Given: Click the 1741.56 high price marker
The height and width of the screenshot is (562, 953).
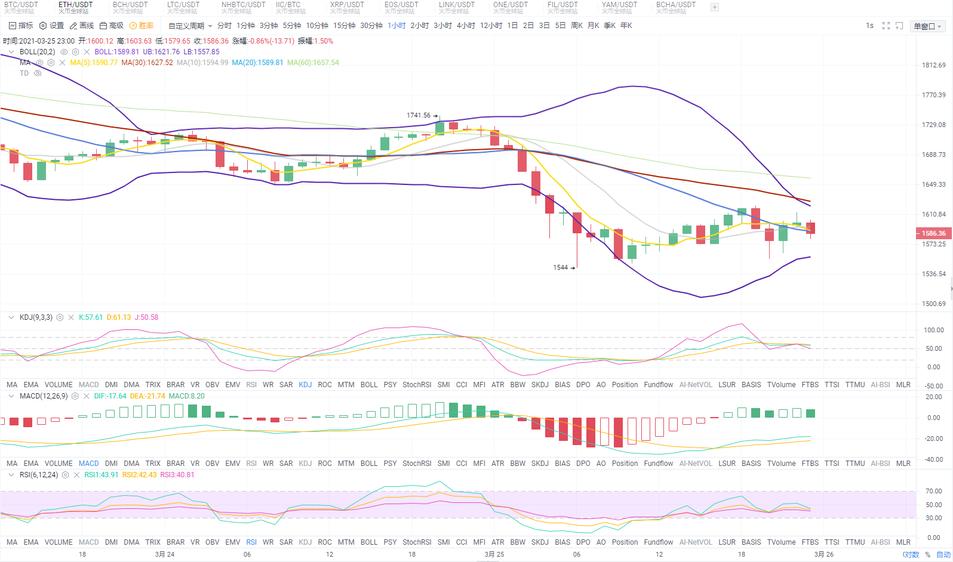Looking at the screenshot, I should point(419,115).
